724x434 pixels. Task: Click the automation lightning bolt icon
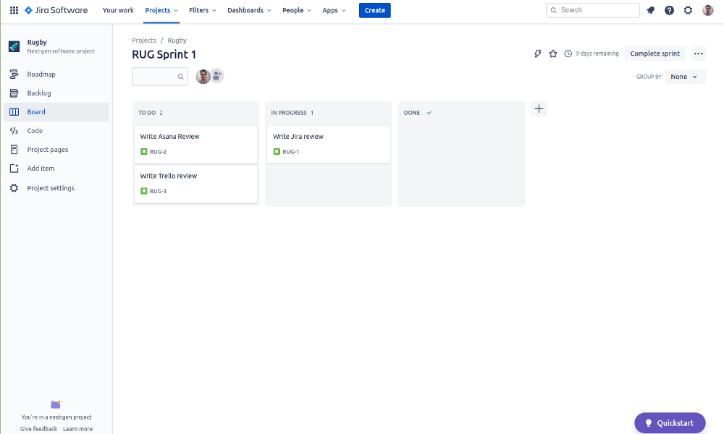538,54
